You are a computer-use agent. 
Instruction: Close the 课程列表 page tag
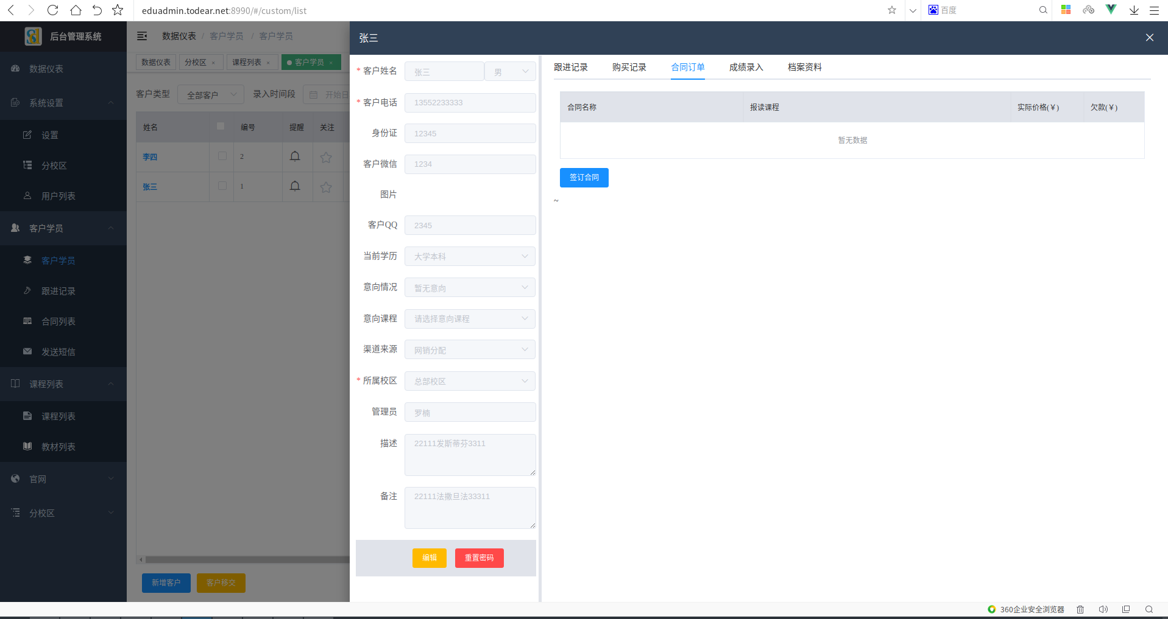point(268,63)
